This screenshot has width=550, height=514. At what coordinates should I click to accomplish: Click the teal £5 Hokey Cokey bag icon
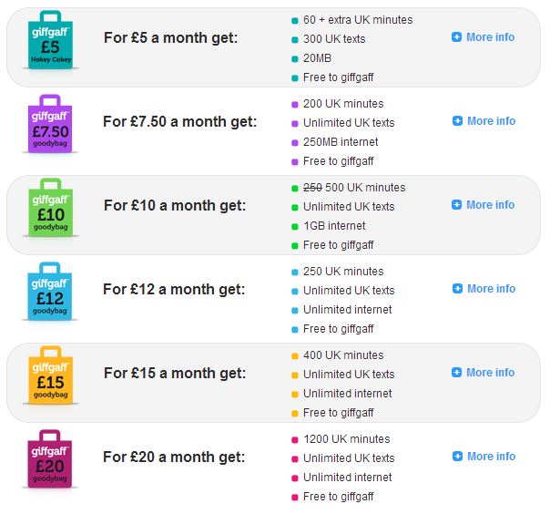[x=50, y=40]
